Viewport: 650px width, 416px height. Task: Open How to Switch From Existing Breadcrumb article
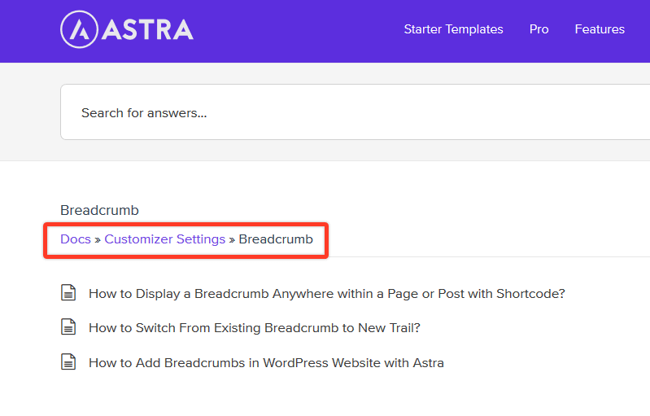255,328
